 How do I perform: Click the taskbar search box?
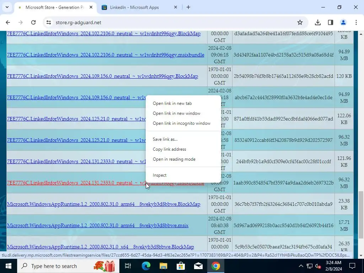click(x=68, y=266)
